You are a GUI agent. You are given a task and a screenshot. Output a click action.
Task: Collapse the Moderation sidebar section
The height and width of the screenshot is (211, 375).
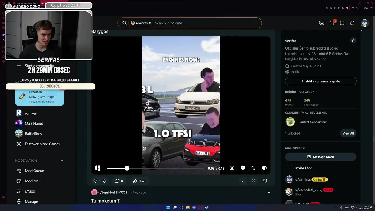62,161
